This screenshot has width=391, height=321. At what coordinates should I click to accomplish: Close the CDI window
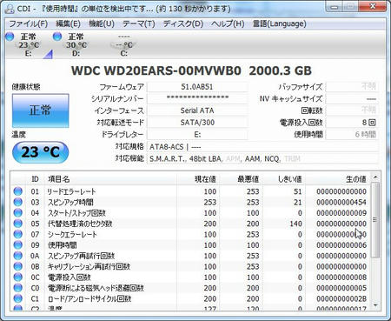(373, 6)
